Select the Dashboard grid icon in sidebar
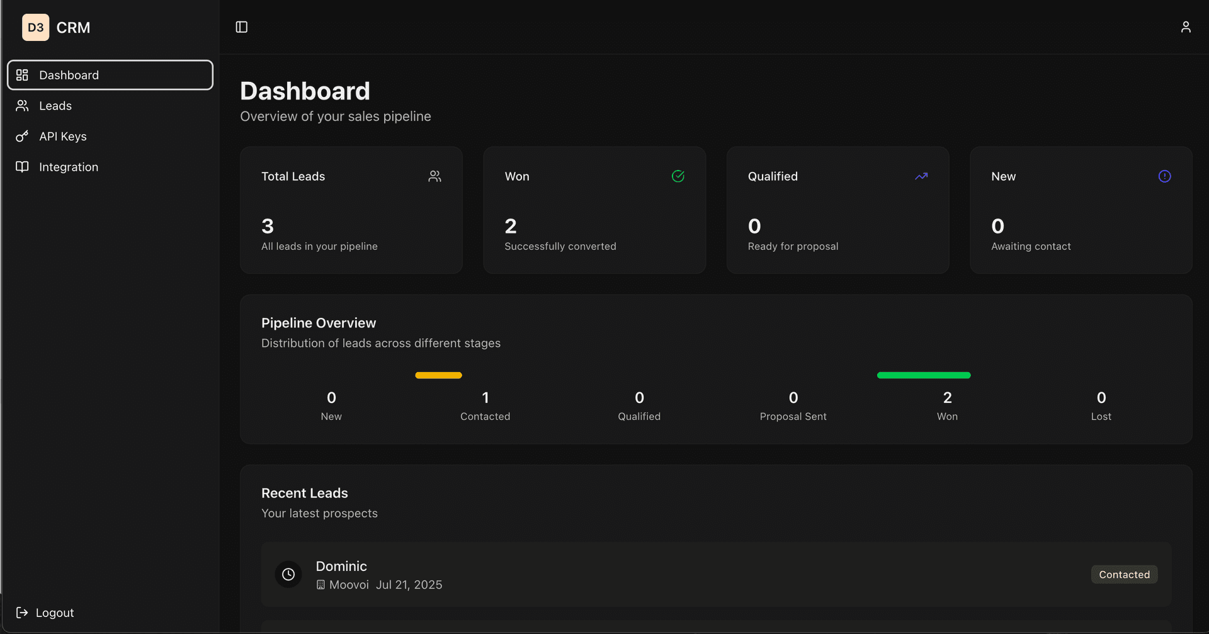 point(22,75)
